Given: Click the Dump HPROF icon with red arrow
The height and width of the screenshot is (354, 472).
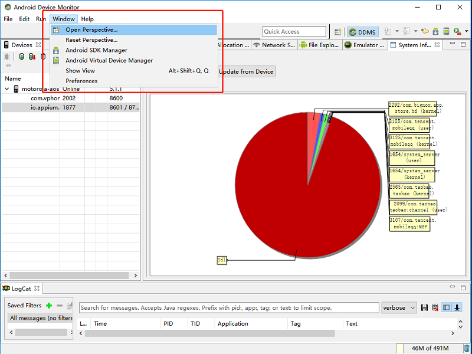Looking at the screenshot, I should [x=32, y=56].
